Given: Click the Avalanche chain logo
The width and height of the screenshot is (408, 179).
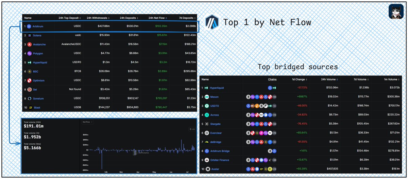Looking at the screenshot, I should tap(29, 44).
